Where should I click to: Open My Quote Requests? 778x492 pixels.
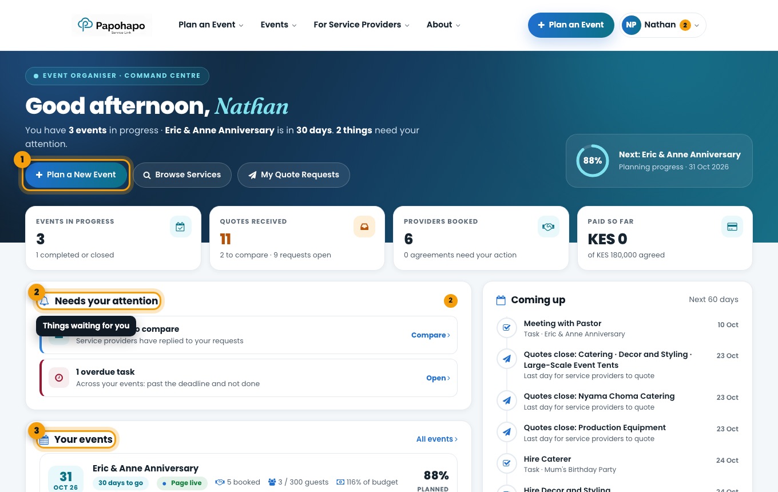click(x=293, y=175)
